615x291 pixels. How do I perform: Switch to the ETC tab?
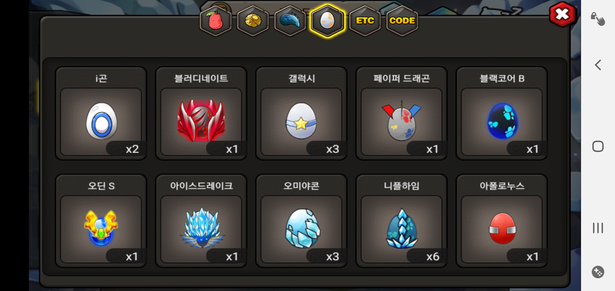click(x=365, y=21)
